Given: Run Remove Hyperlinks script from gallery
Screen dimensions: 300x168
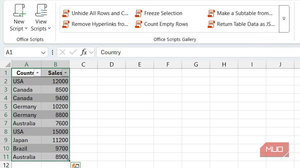Looking at the screenshot, I should tap(95, 24).
